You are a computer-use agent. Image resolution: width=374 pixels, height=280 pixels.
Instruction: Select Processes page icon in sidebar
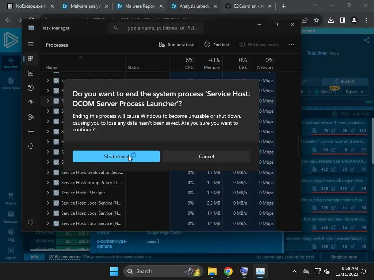pyautogui.click(x=31, y=59)
